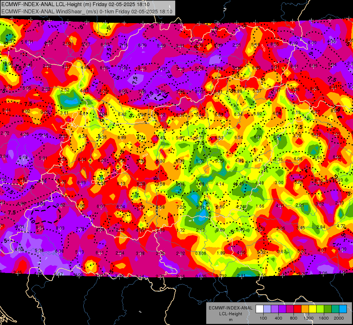This screenshot has width=353, height=325.
Task: Click the grid value 3.67
Action: [282, 251]
